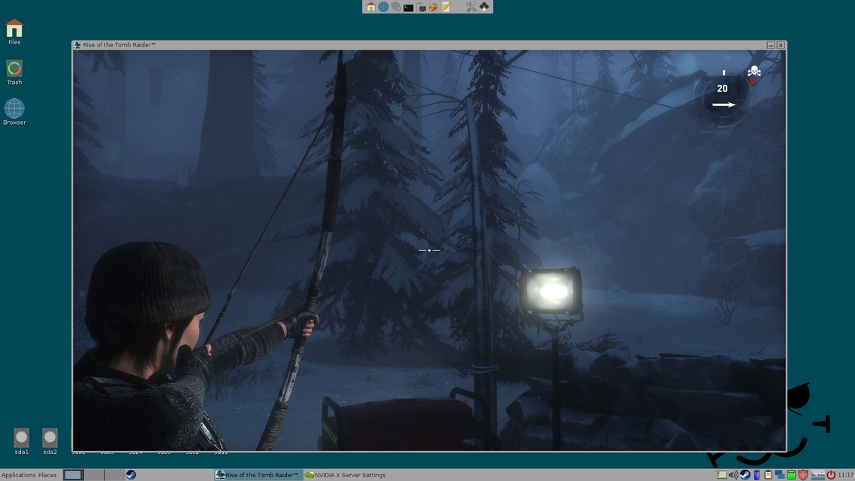The image size is (855, 481).
Task: Click the yellow notes icon in system tray
Action: coord(721,475)
